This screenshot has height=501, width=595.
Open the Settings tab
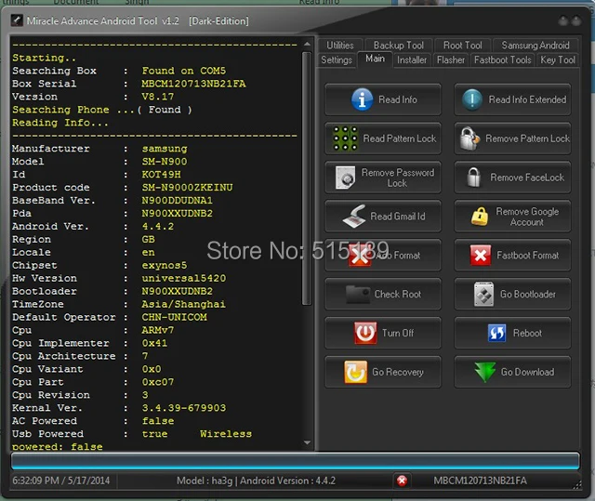tap(337, 59)
